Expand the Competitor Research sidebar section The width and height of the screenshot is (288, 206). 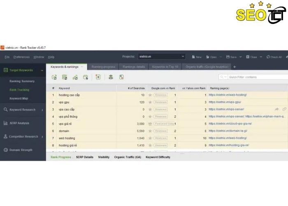point(42,137)
